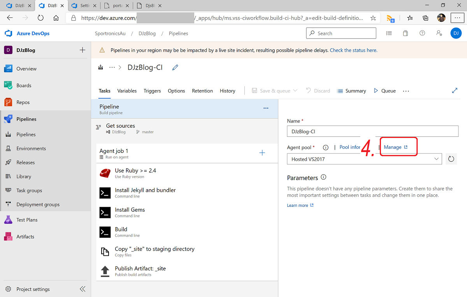Select the Install Gems task
This screenshot has width=467, height=297.
[x=187, y=212]
